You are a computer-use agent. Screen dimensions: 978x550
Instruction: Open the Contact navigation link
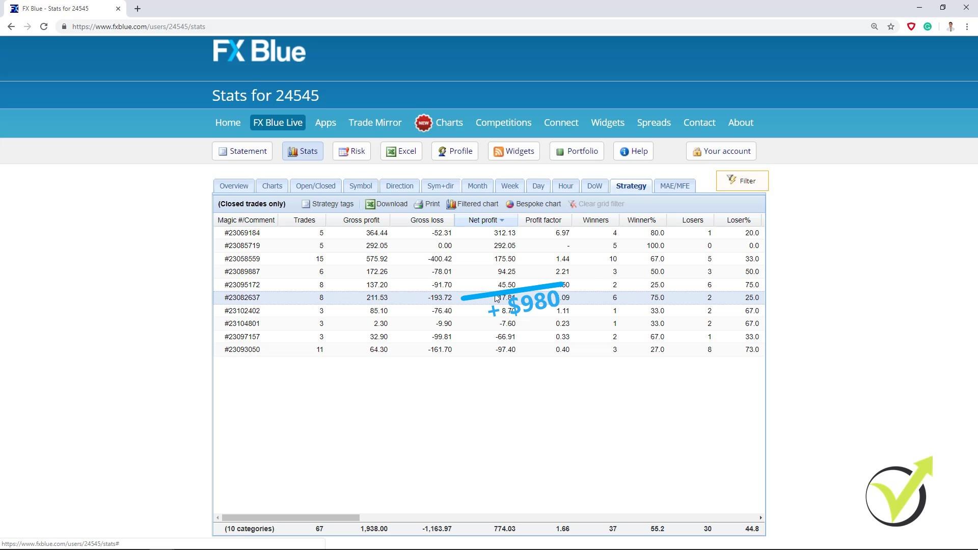point(699,123)
